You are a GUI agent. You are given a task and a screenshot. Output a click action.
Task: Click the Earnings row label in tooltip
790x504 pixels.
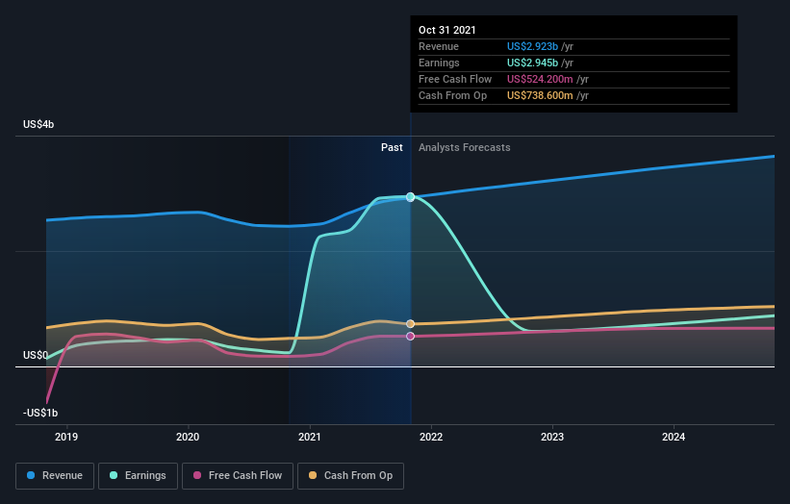click(440, 63)
